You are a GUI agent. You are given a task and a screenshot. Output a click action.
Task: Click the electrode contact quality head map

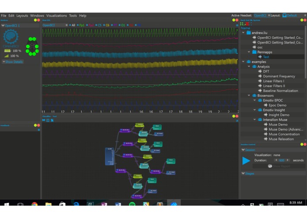click(32, 46)
